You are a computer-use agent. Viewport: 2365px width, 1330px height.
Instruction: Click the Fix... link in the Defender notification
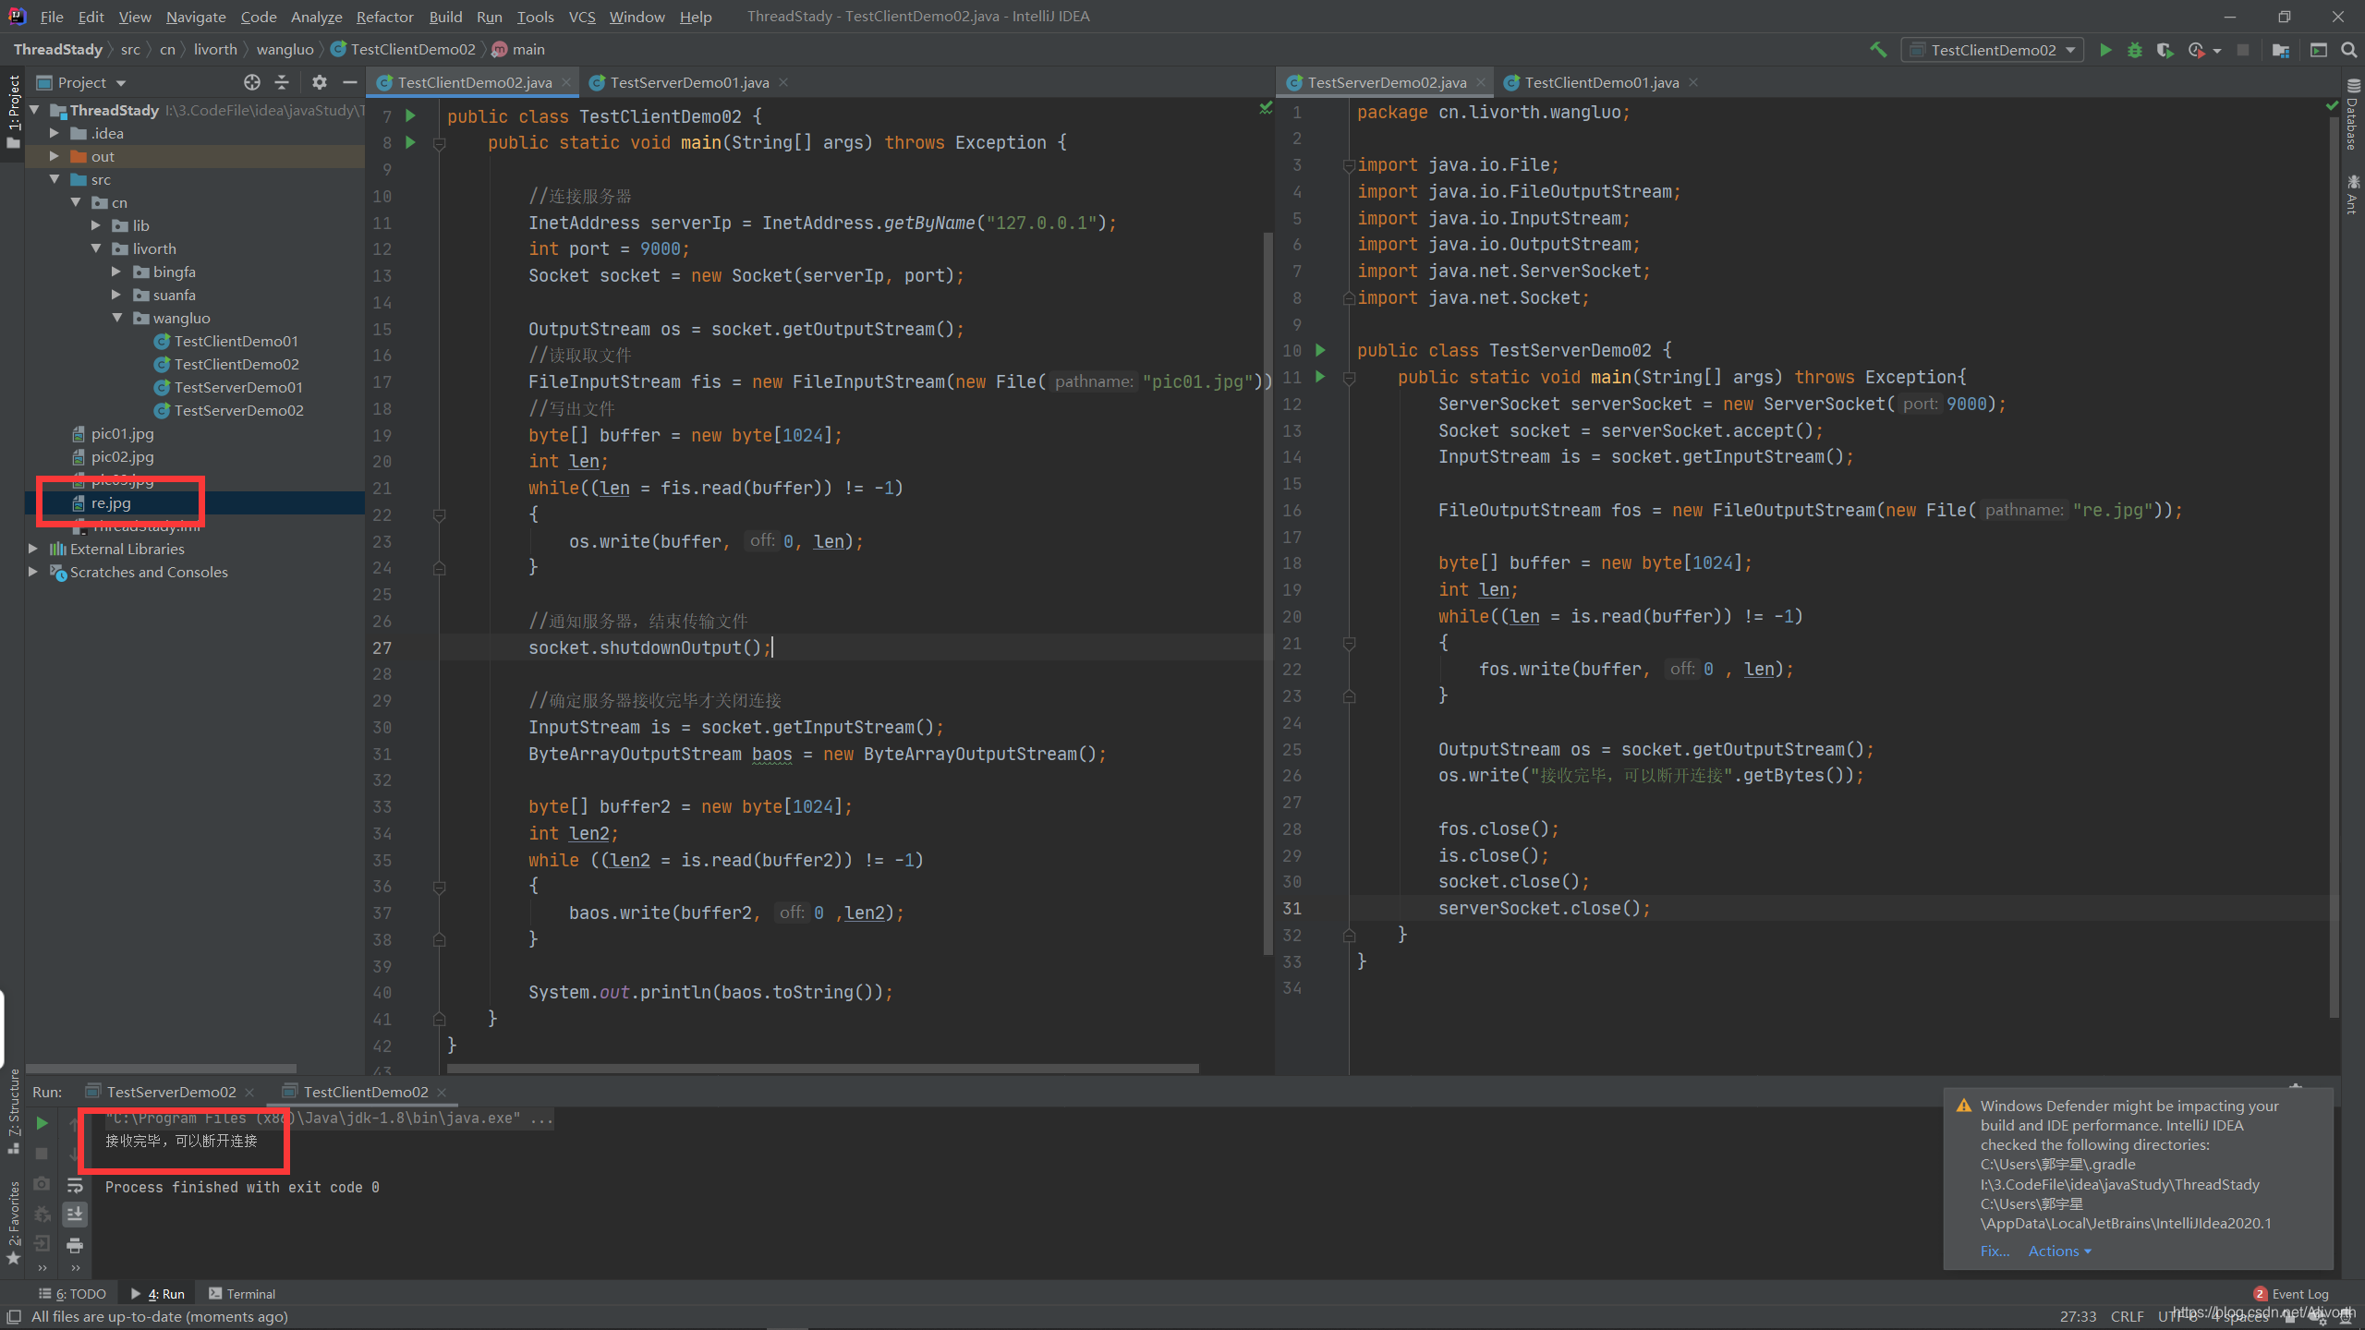tap(1995, 1251)
